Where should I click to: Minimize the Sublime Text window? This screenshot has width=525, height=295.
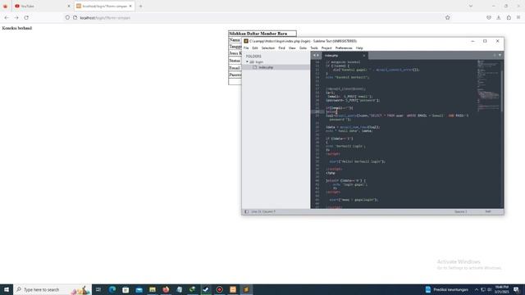click(472, 41)
